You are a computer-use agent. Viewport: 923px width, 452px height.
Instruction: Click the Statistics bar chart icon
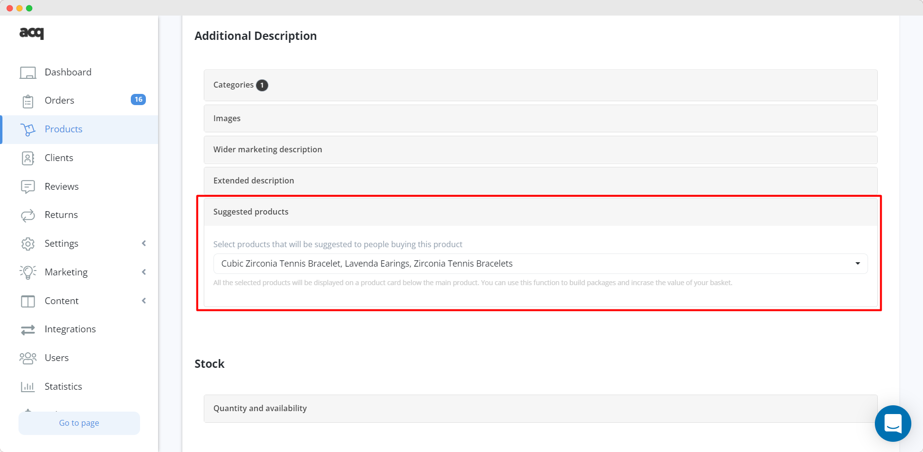click(x=28, y=387)
